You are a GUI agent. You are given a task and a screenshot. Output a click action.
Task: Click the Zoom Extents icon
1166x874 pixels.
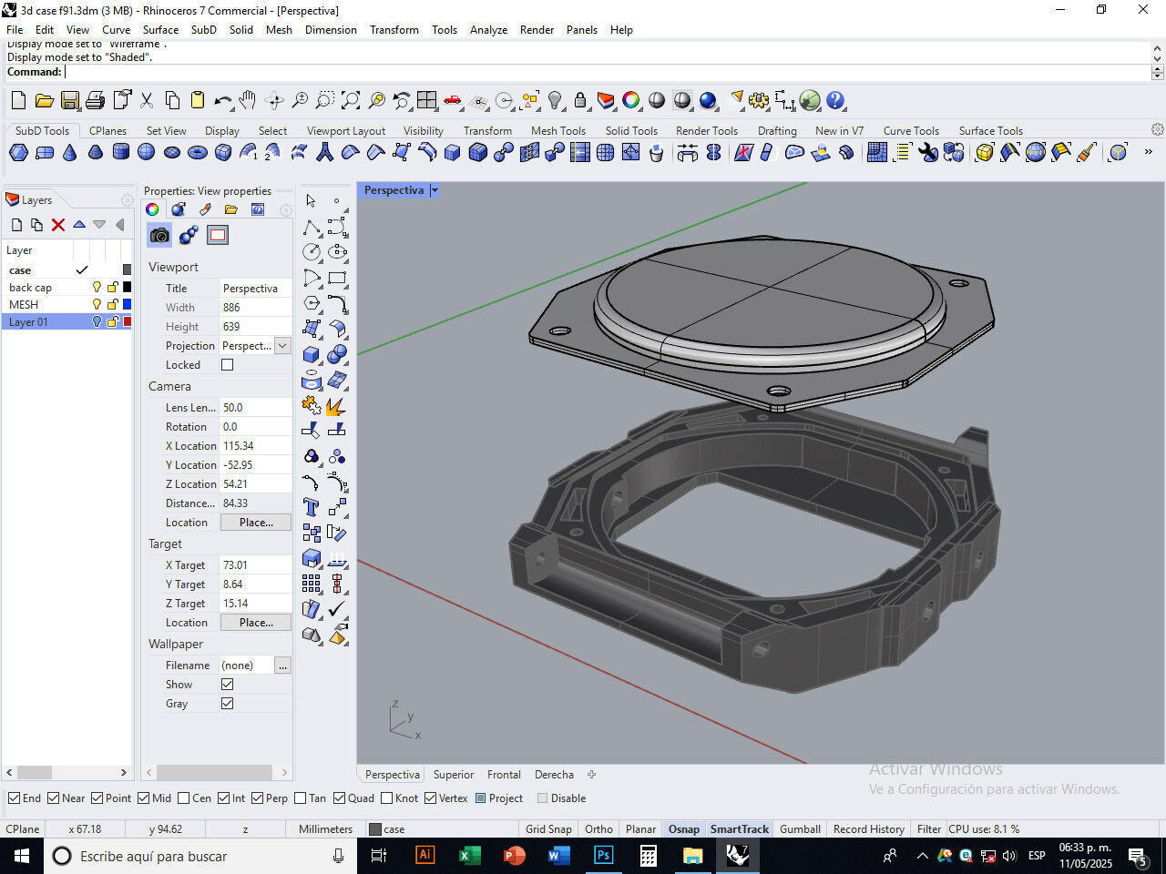point(351,100)
